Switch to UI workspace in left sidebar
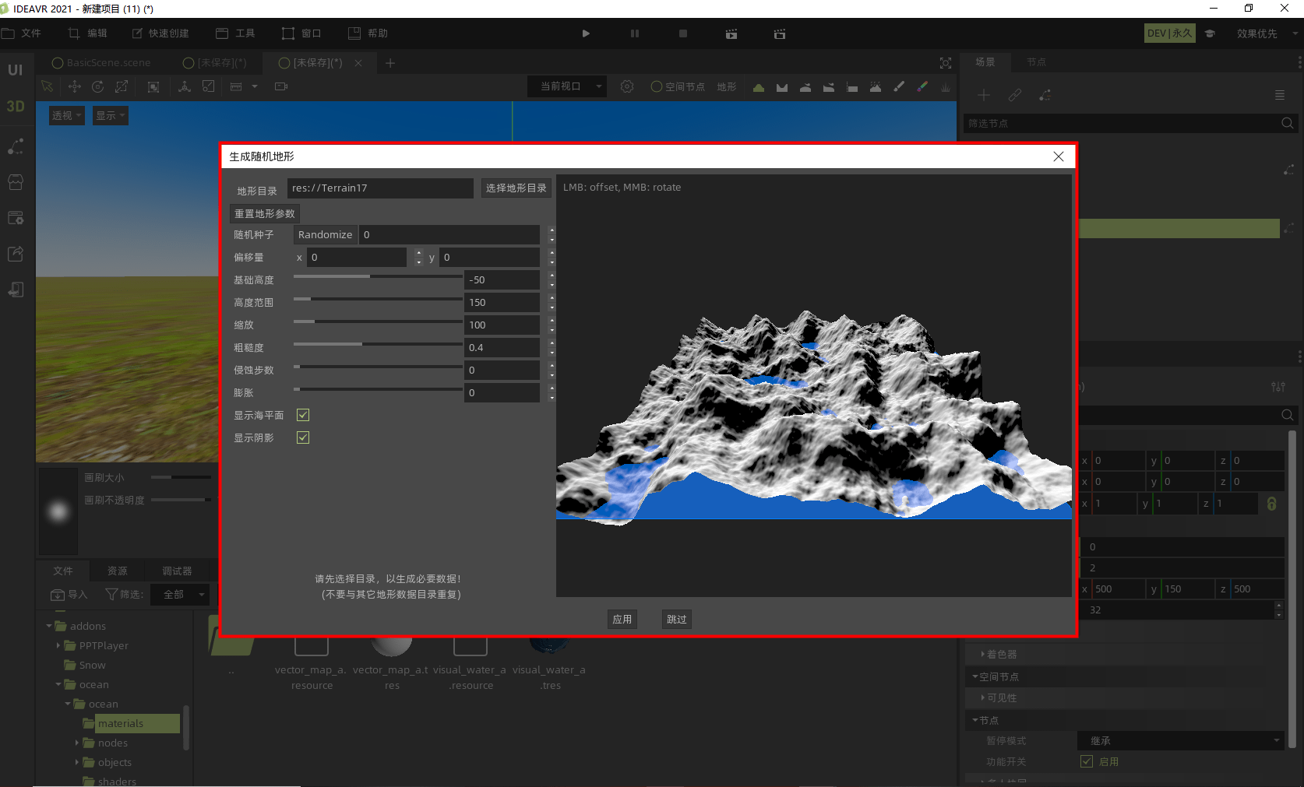 click(16, 70)
